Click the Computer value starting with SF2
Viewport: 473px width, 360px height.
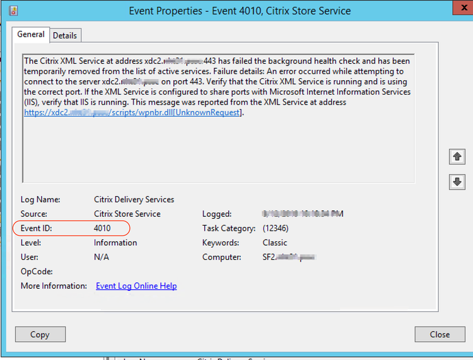click(289, 257)
